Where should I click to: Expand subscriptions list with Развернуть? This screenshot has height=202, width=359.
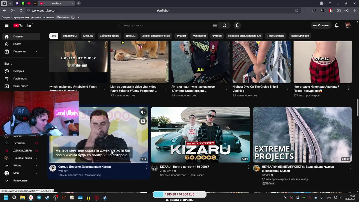point(22,181)
